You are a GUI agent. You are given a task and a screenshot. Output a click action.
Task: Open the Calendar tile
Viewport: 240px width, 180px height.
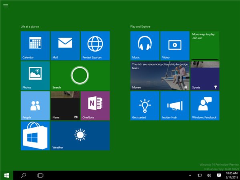click(35, 46)
